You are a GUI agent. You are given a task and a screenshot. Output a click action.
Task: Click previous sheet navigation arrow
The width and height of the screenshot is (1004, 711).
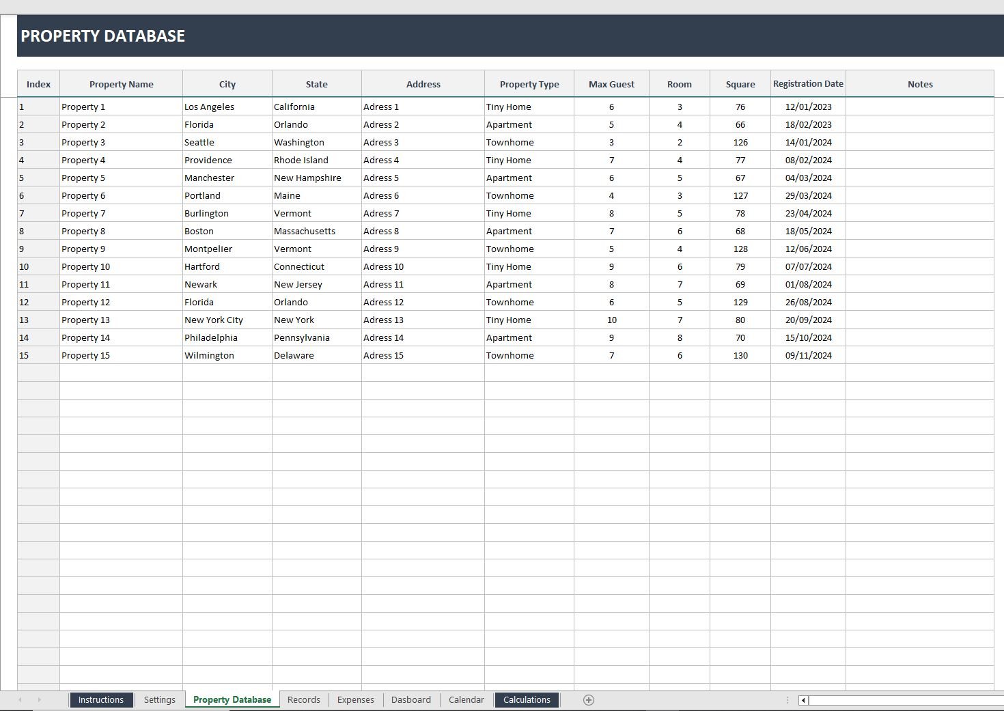[20, 700]
